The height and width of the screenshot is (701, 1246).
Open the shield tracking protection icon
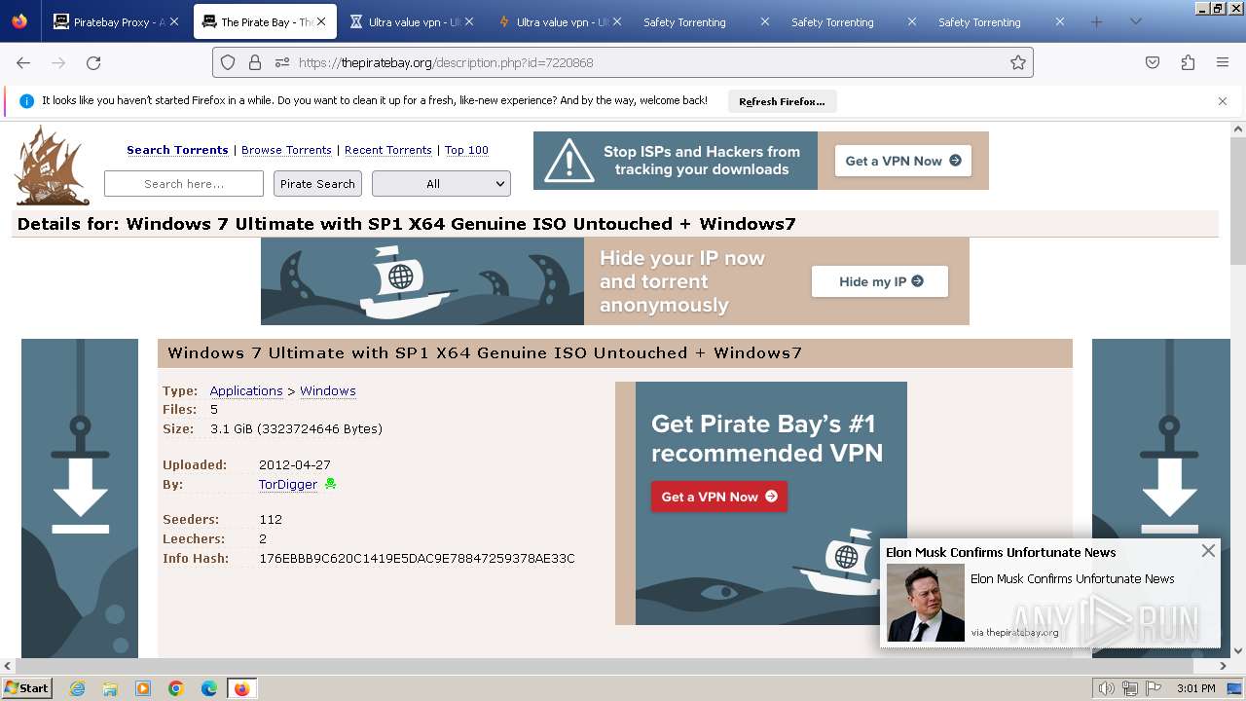228,62
